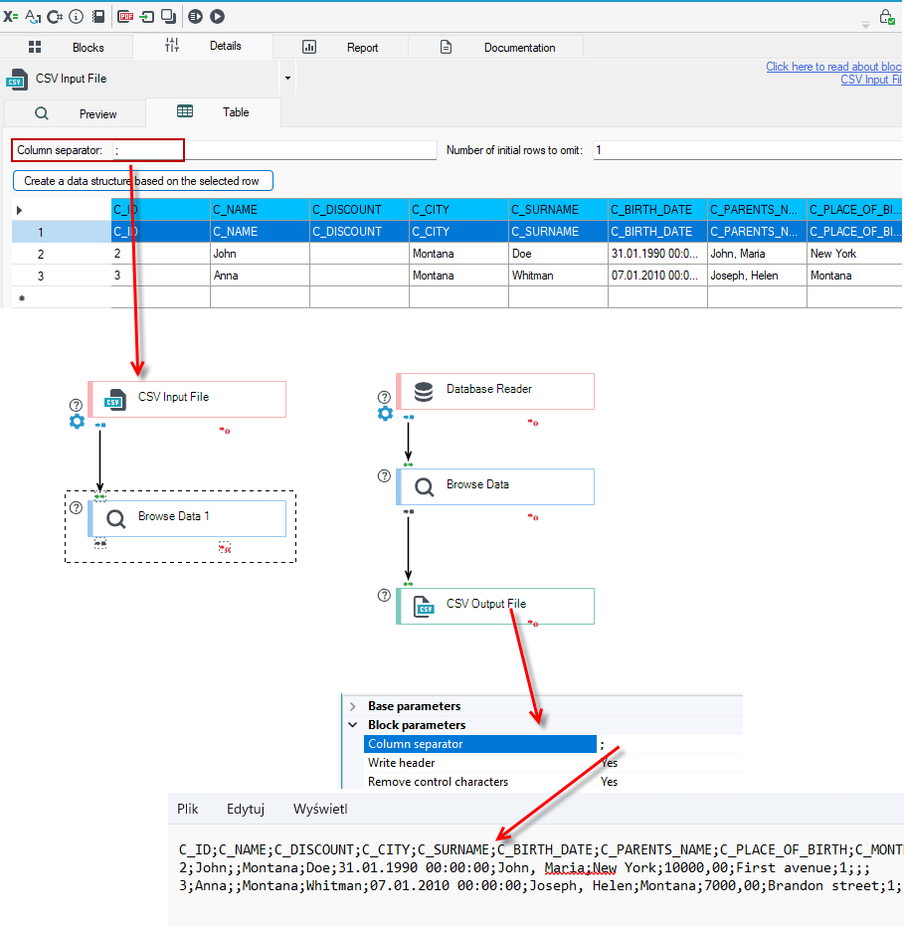Click the Number of initial rows to omit field

pyautogui.click(x=748, y=150)
